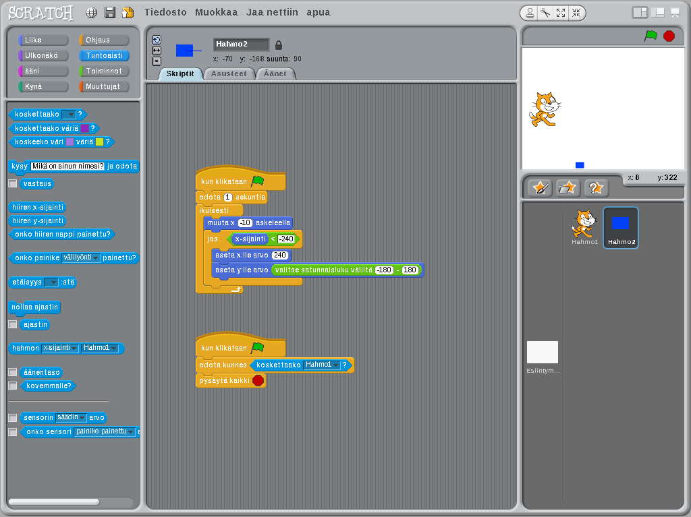Set rotation style to can rotate
Image resolution: width=691 pixels, height=517 pixels.
coord(157,40)
